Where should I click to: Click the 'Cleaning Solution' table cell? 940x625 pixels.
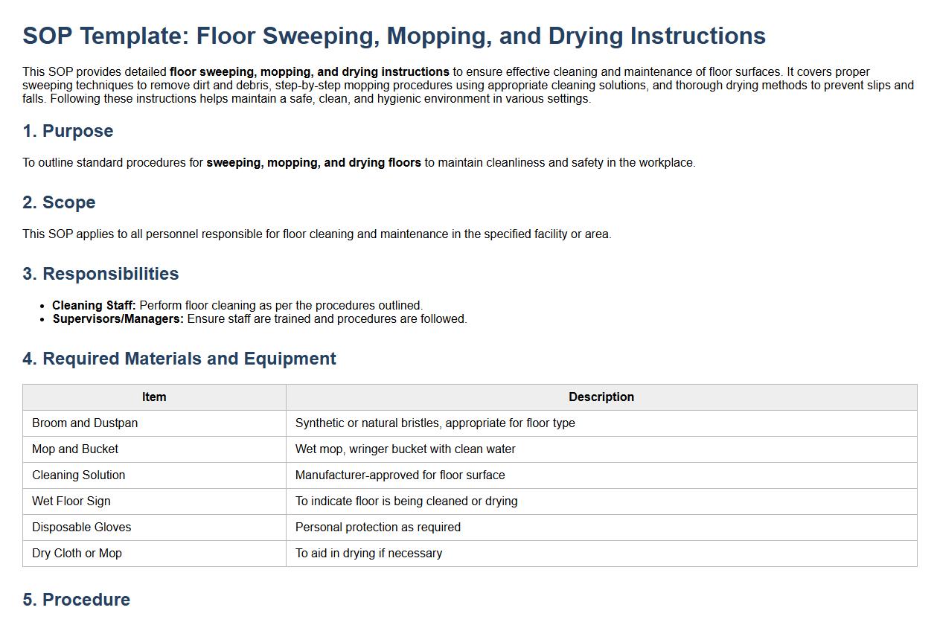point(78,475)
